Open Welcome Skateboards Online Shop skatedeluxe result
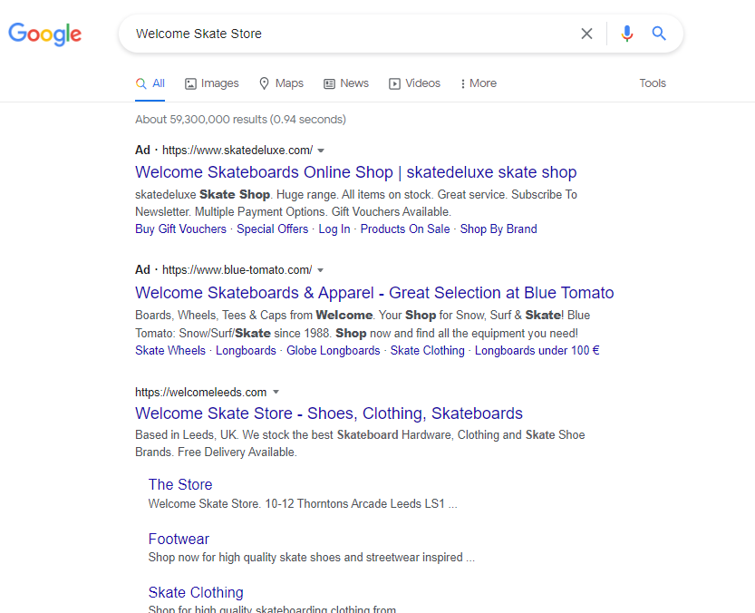This screenshot has height=613, width=755. (x=356, y=172)
